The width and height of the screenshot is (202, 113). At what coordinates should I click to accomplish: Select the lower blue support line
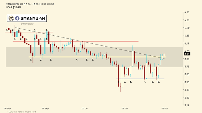coord(140,79)
